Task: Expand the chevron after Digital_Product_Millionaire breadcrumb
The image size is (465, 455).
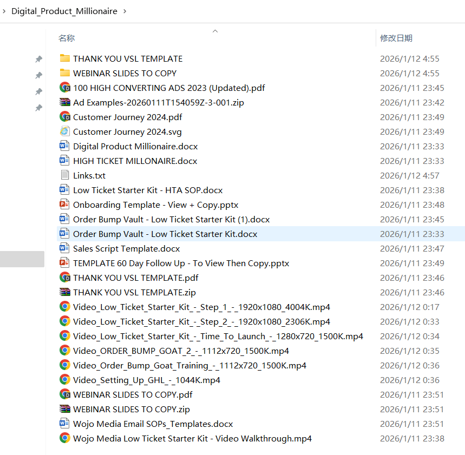Action: pos(126,11)
